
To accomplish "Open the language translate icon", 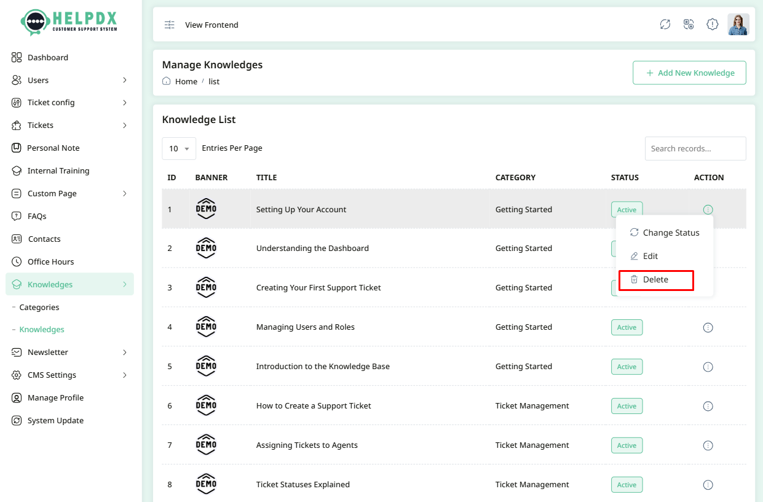I will coord(689,25).
